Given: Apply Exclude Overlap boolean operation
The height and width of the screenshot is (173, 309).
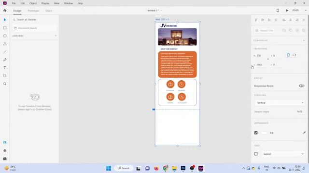Looking at the screenshot, I should (x=304, y=30).
